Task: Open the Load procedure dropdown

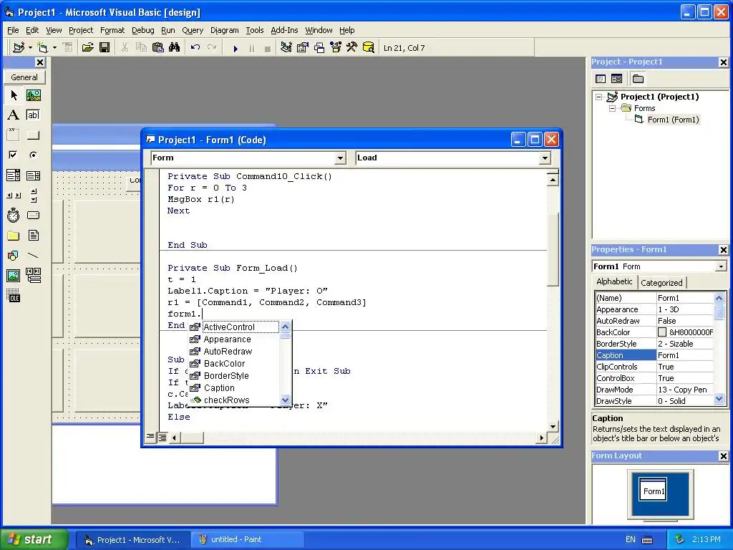Action: [545, 158]
